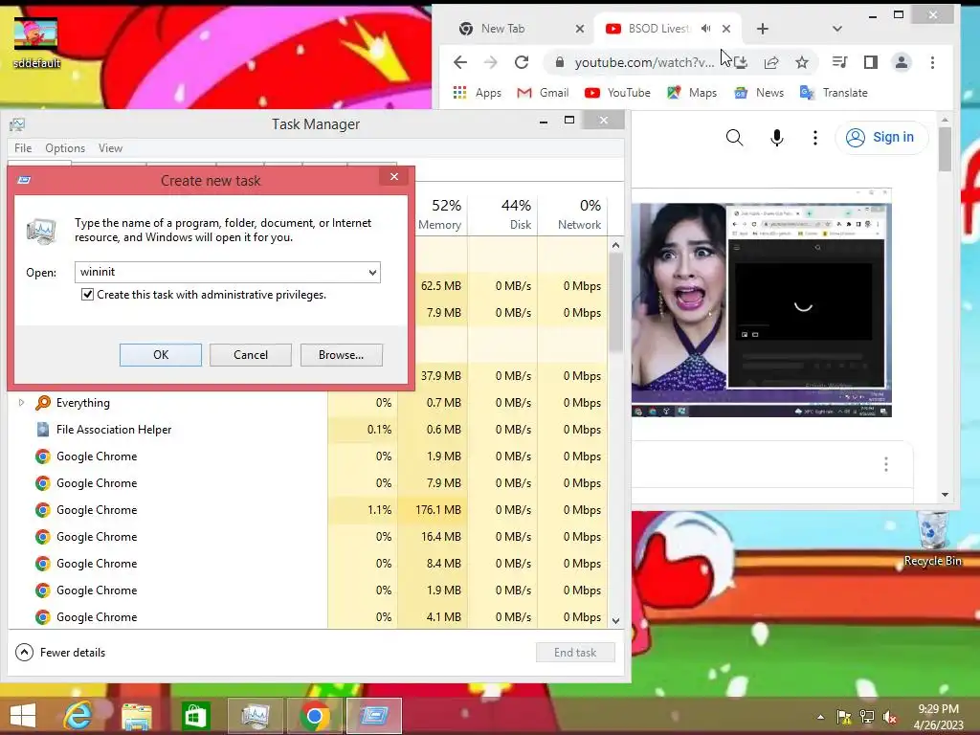Open the sddefault desktop file icon
Viewport: 980px width, 735px height.
(36, 44)
